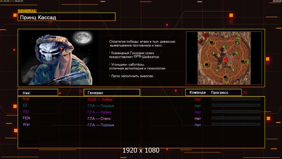Click the loading progress bar for FEN
Image resolution: width=282 pixels, height=159 pixels.
236,118
